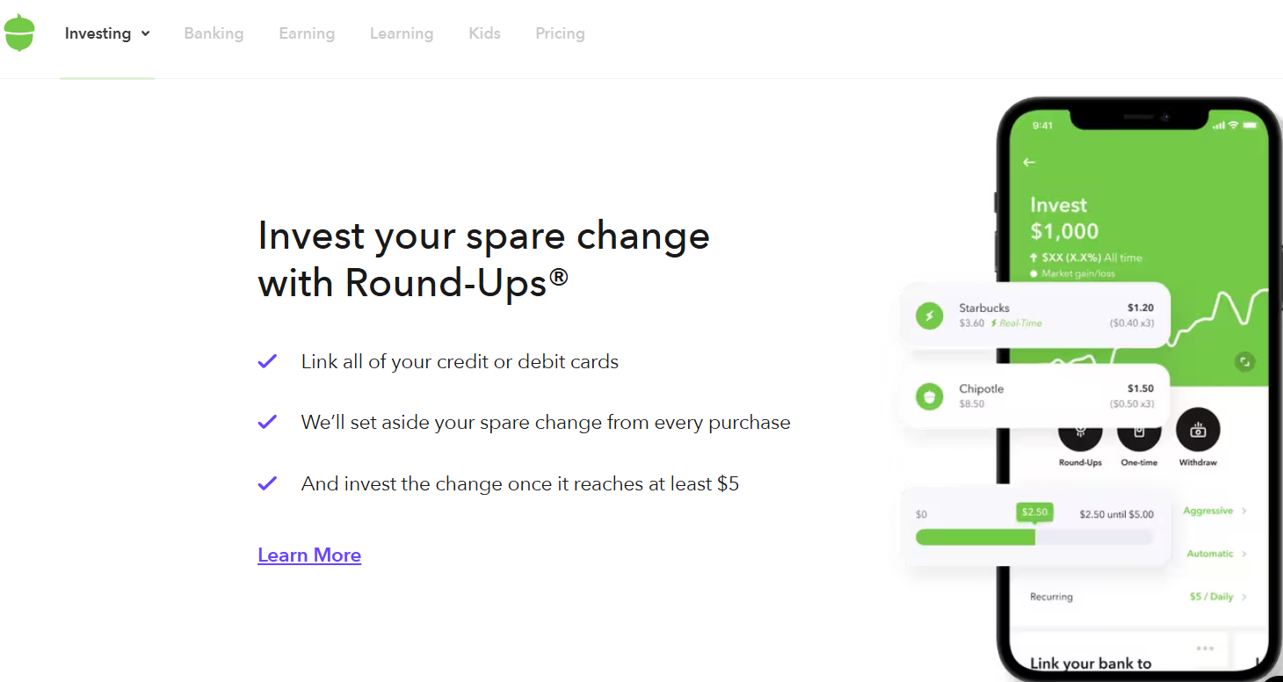The height and width of the screenshot is (682, 1283).
Task: Tap the Withdraw round icon
Action: (1198, 430)
